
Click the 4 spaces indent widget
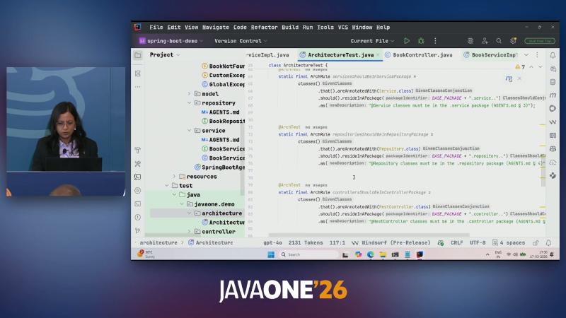(x=509, y=243)
